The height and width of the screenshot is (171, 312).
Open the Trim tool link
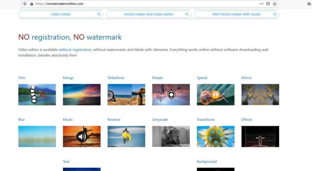coord(22,78)
